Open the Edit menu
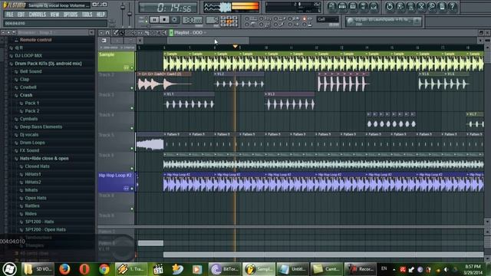 (21, 15)
